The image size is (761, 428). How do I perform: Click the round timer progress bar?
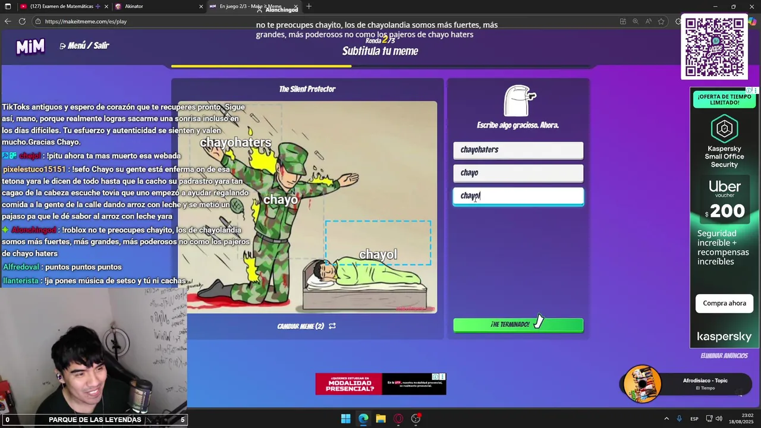(380, 66)
